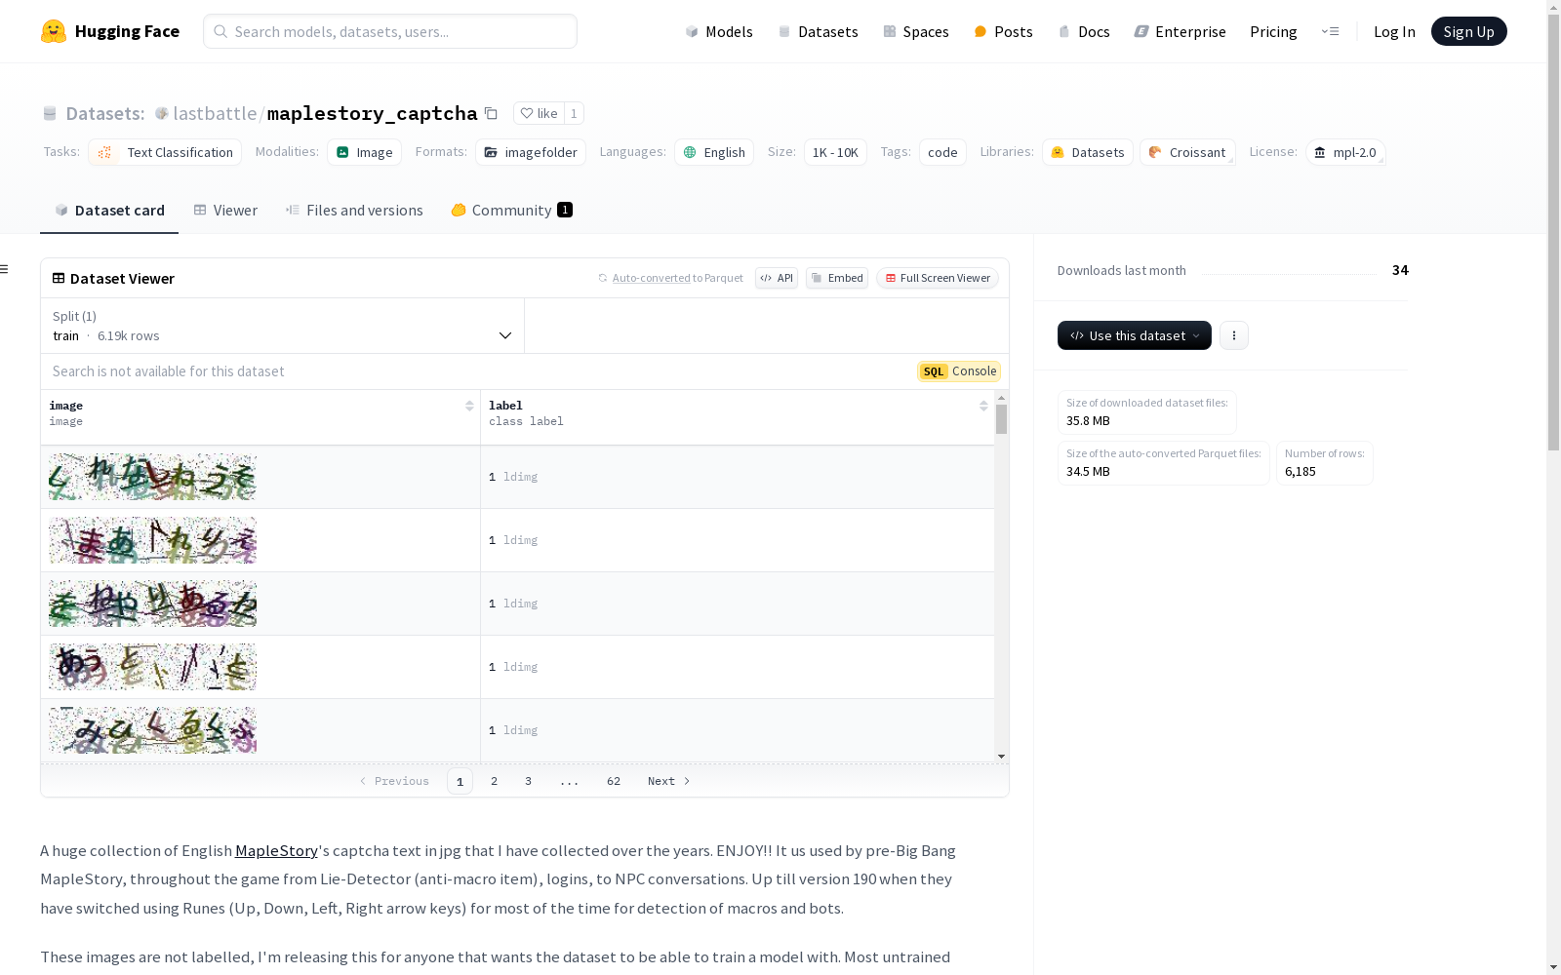Screen dimensions: 1561x975
Task: Click the fourth captcha image thumbnail
Action: [x=152, y=667]
